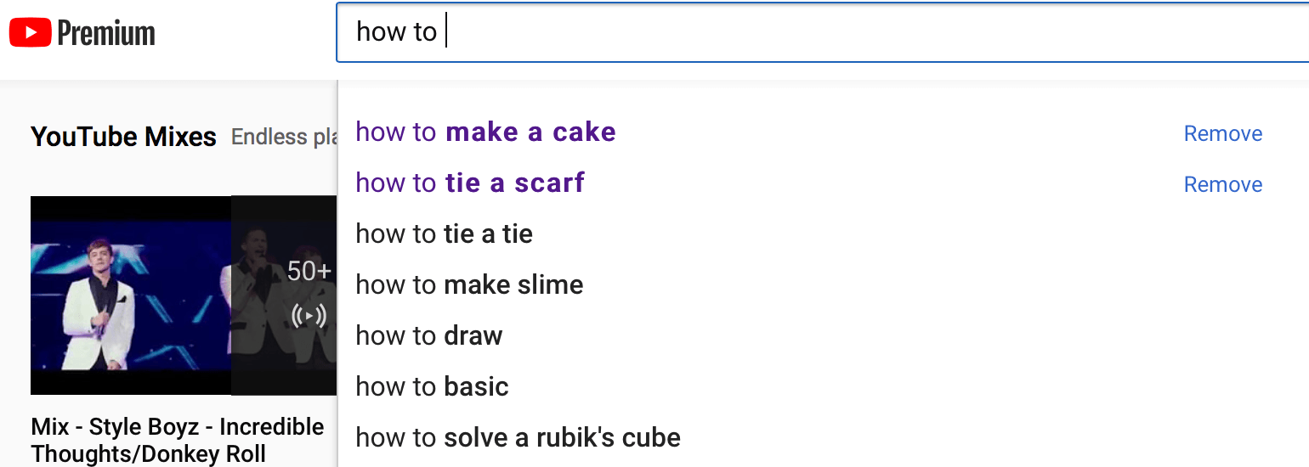Open the Style Boyz mix thumbnail

[184, 295]
